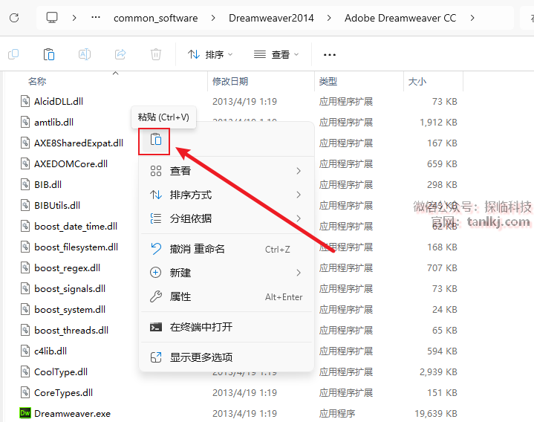This screenshot has width=534, height=422.
Task: Sort by the 名称 column header
Action: (37, 82)
